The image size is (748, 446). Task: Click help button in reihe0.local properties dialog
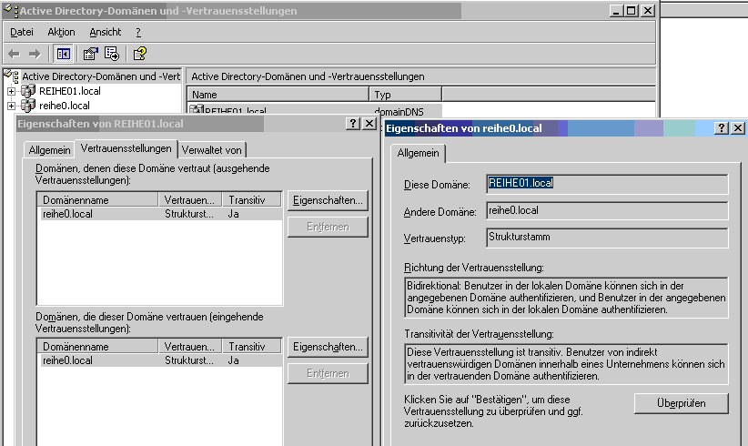point(722,127)
